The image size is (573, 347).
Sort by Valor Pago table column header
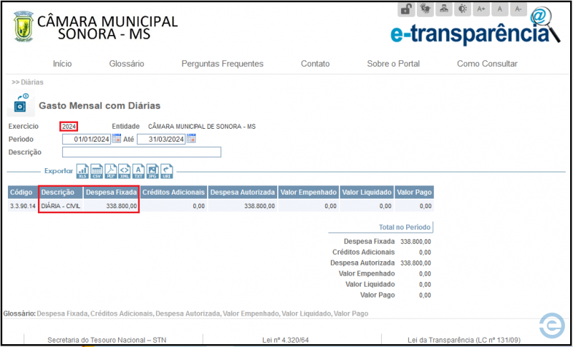pos(415,192)
